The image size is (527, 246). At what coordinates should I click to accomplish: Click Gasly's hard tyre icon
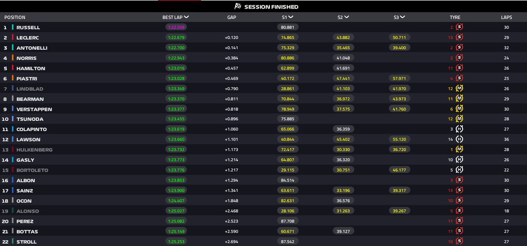(x=459, y=160)
